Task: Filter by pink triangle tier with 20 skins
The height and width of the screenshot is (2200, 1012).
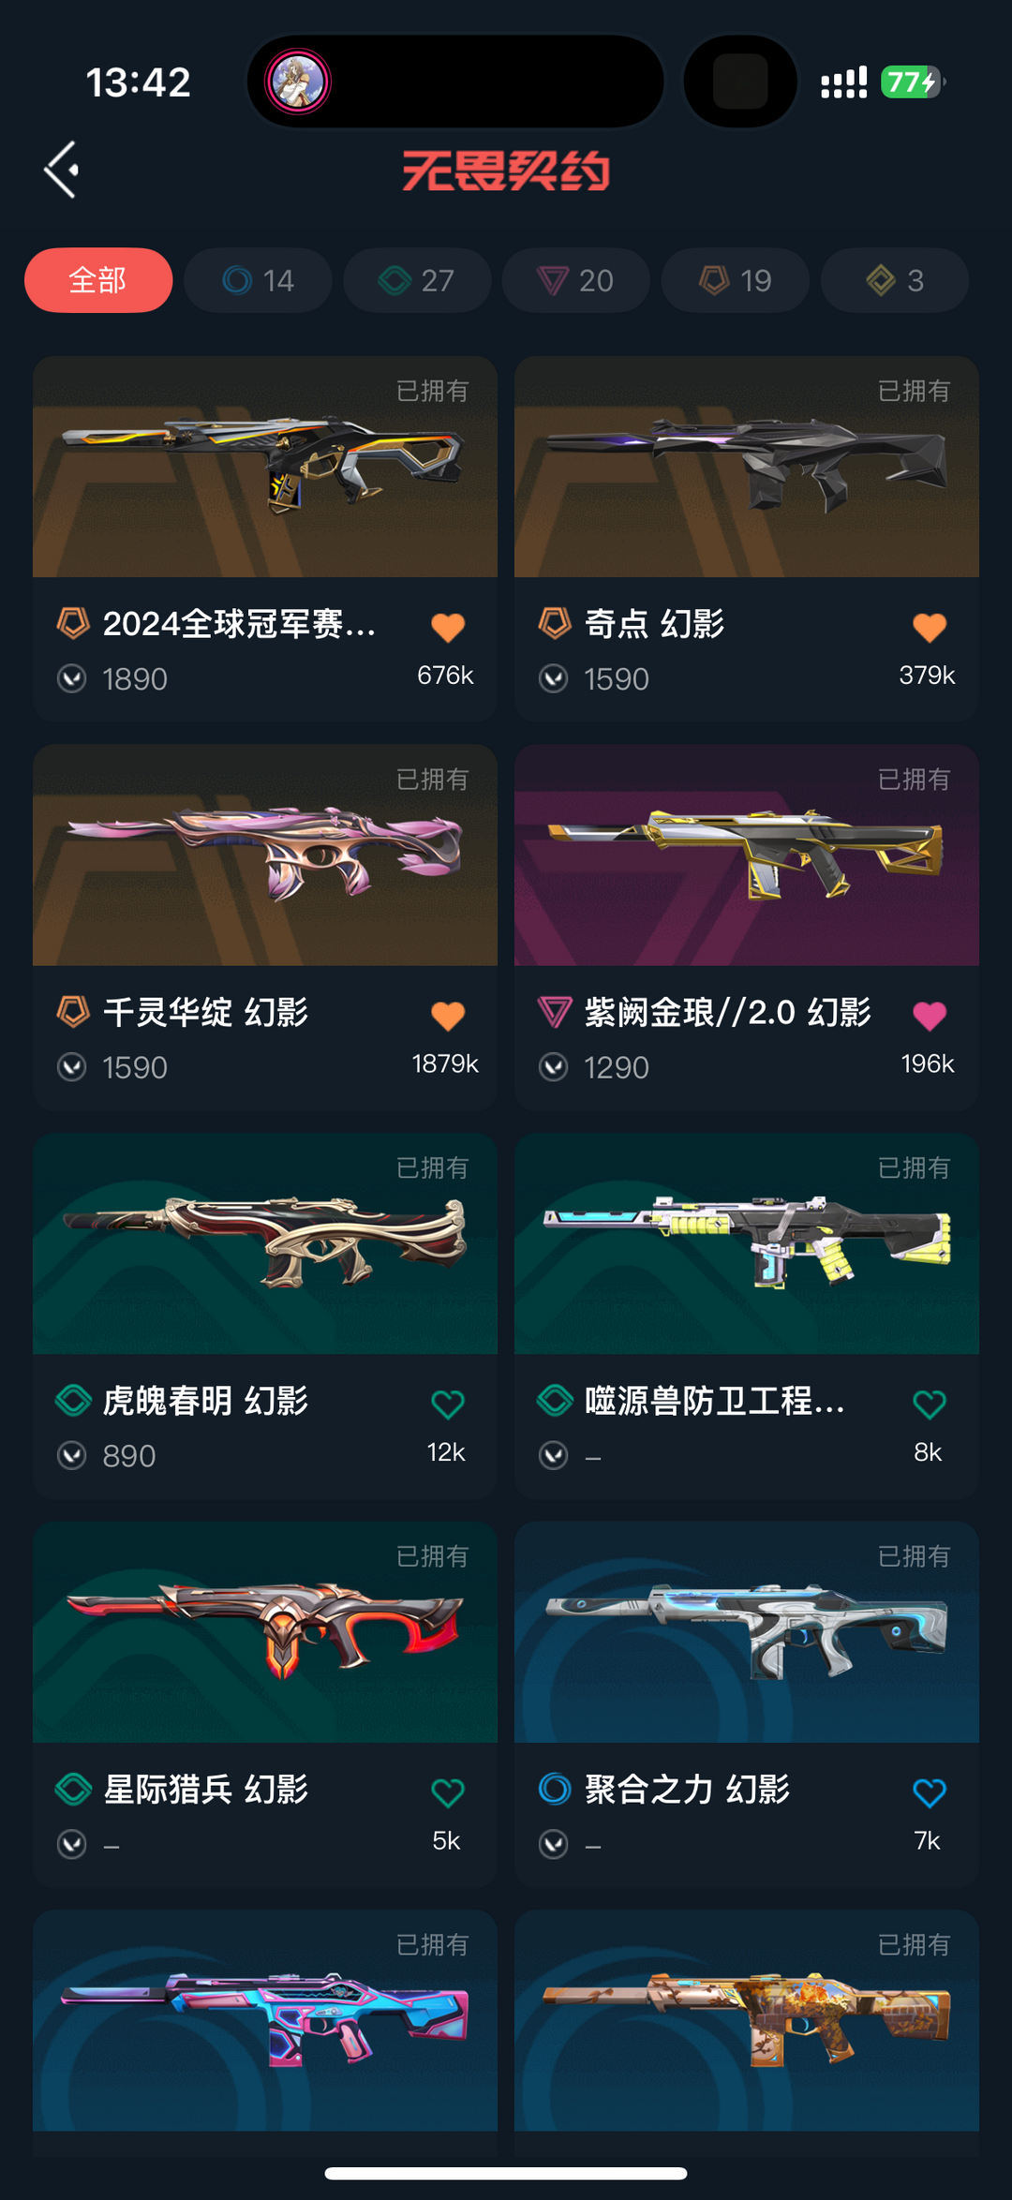Action: click(x=576, y=280)
